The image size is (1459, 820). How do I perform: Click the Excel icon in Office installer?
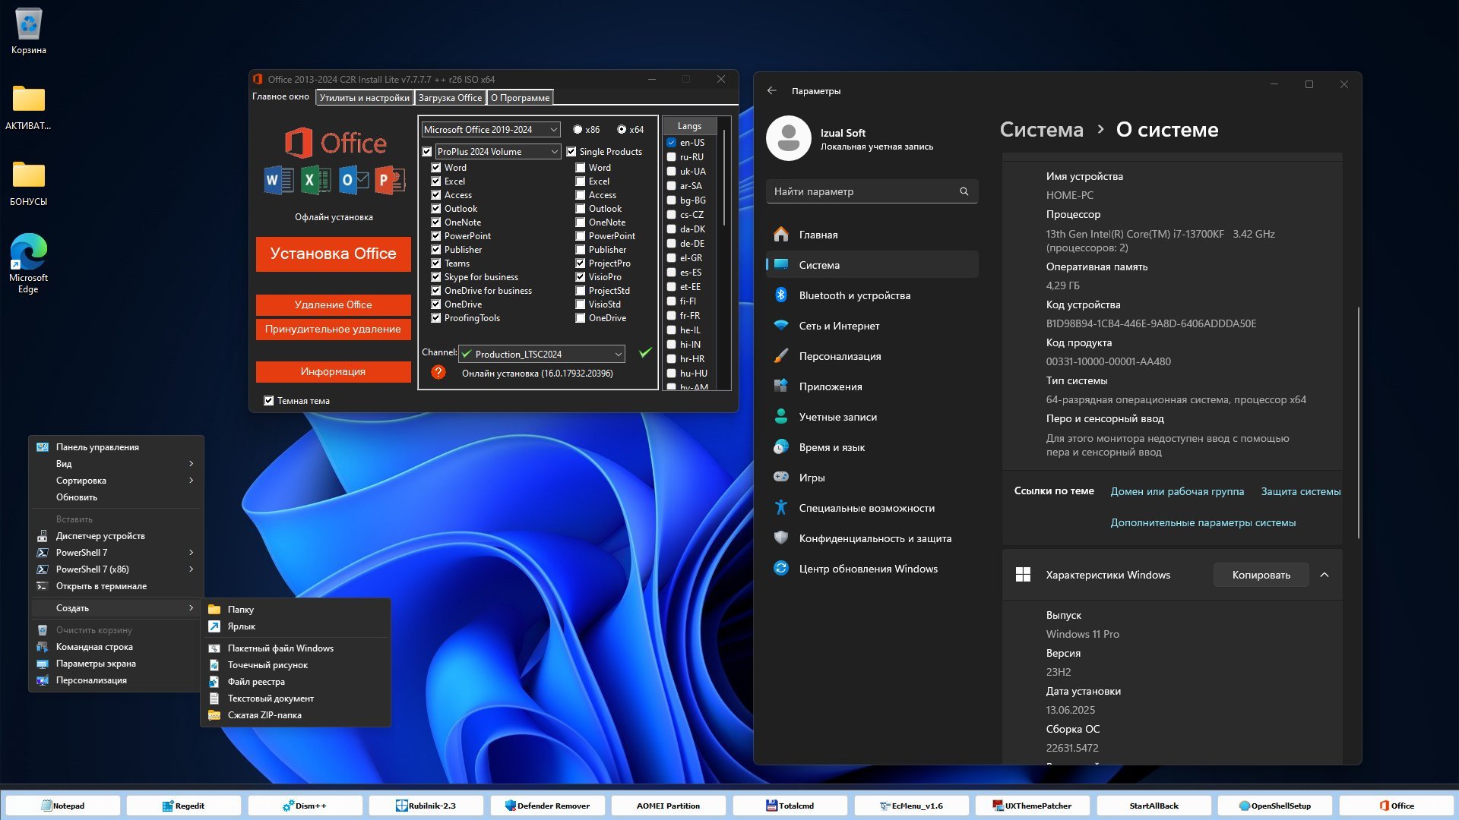coord(315,180)
